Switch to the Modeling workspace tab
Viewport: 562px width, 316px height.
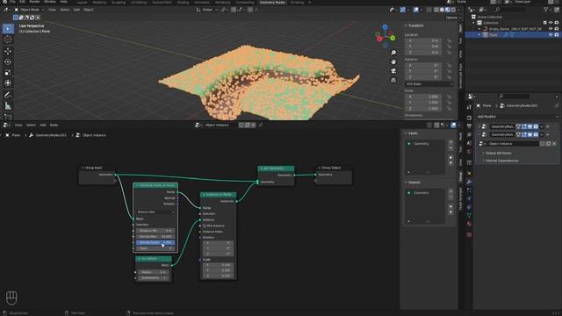[99, 2]
